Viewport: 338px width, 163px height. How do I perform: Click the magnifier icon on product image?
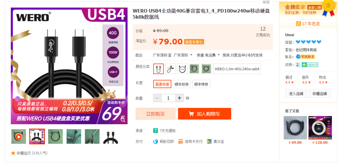coord(123,120)
